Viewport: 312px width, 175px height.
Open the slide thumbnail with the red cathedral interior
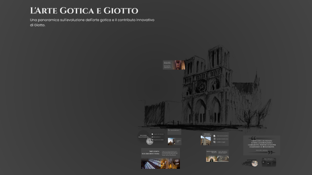click(174, 65)
